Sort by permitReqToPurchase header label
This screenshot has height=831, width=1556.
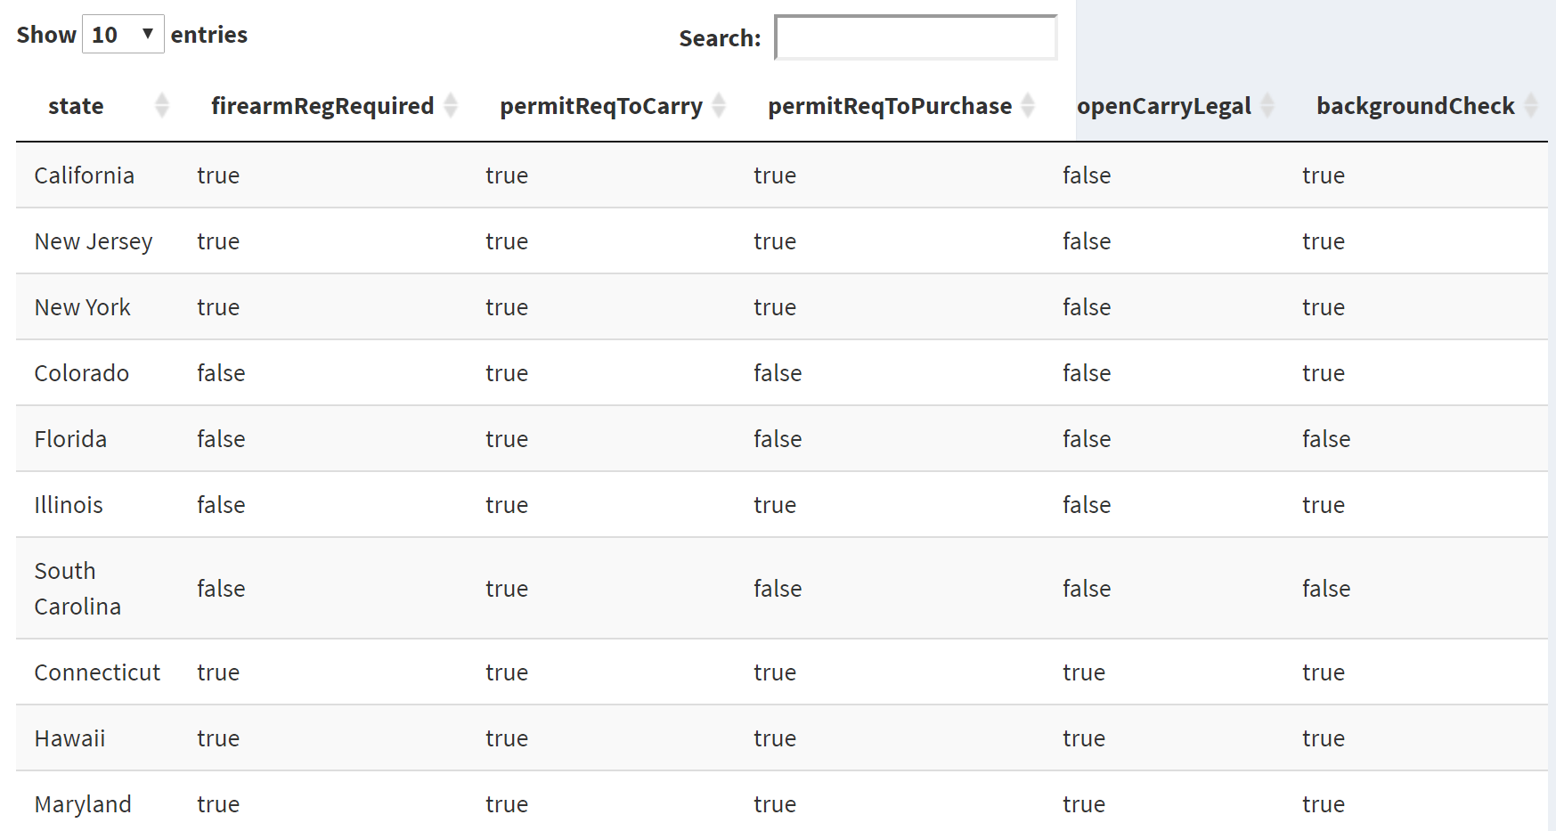(x=890, y=107)
